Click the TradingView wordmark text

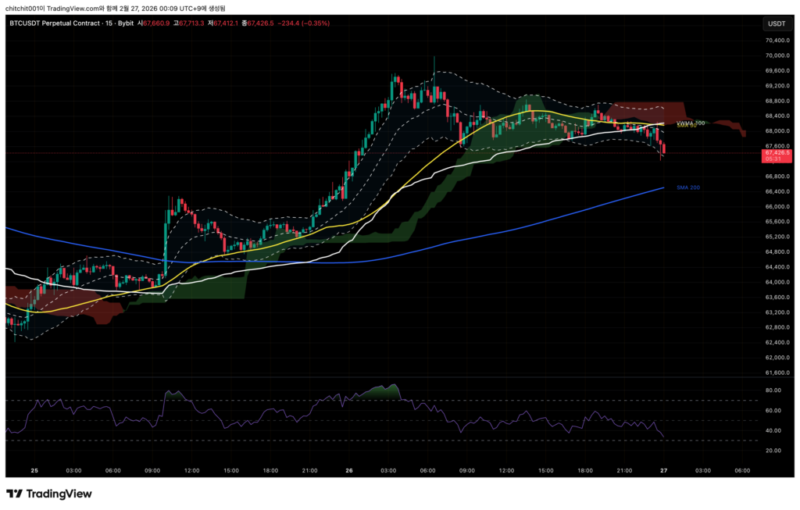[x=59, y=494]
